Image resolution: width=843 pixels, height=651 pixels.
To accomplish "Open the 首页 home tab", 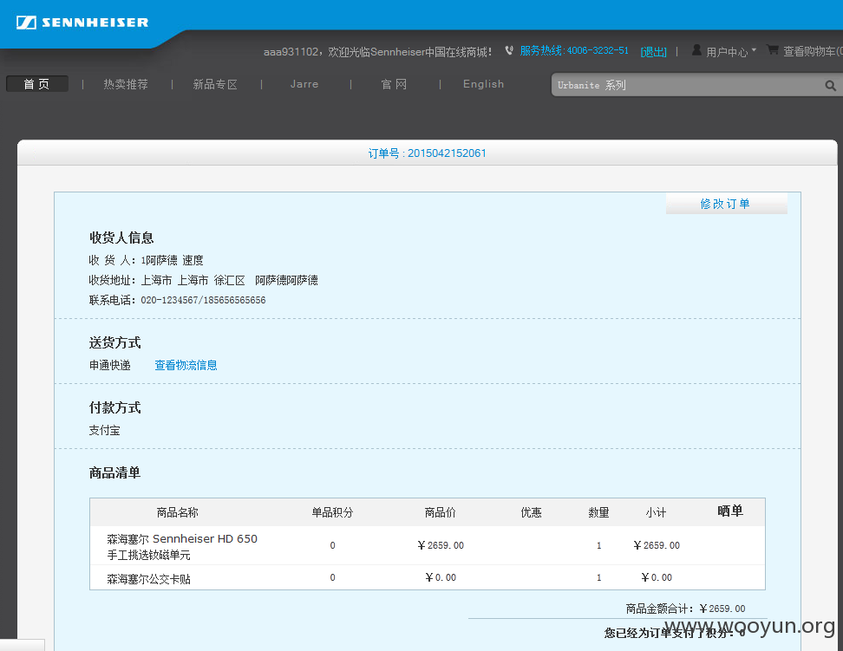I will [x=37, y=84].
